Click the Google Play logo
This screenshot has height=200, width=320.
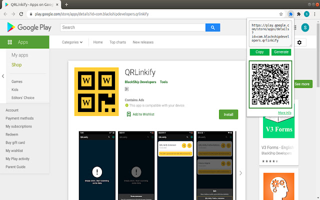point(29,27)
